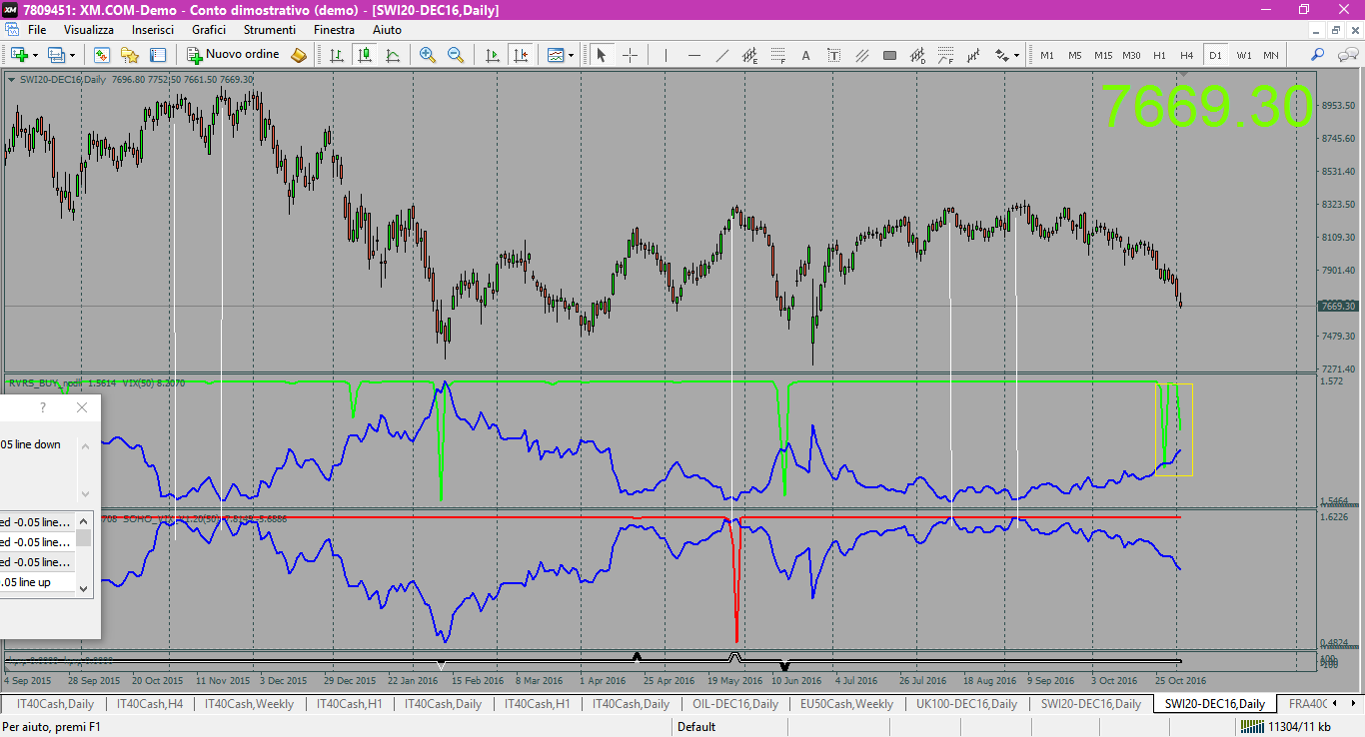Switch timeframe to W1

click(x=1243, y=55)
